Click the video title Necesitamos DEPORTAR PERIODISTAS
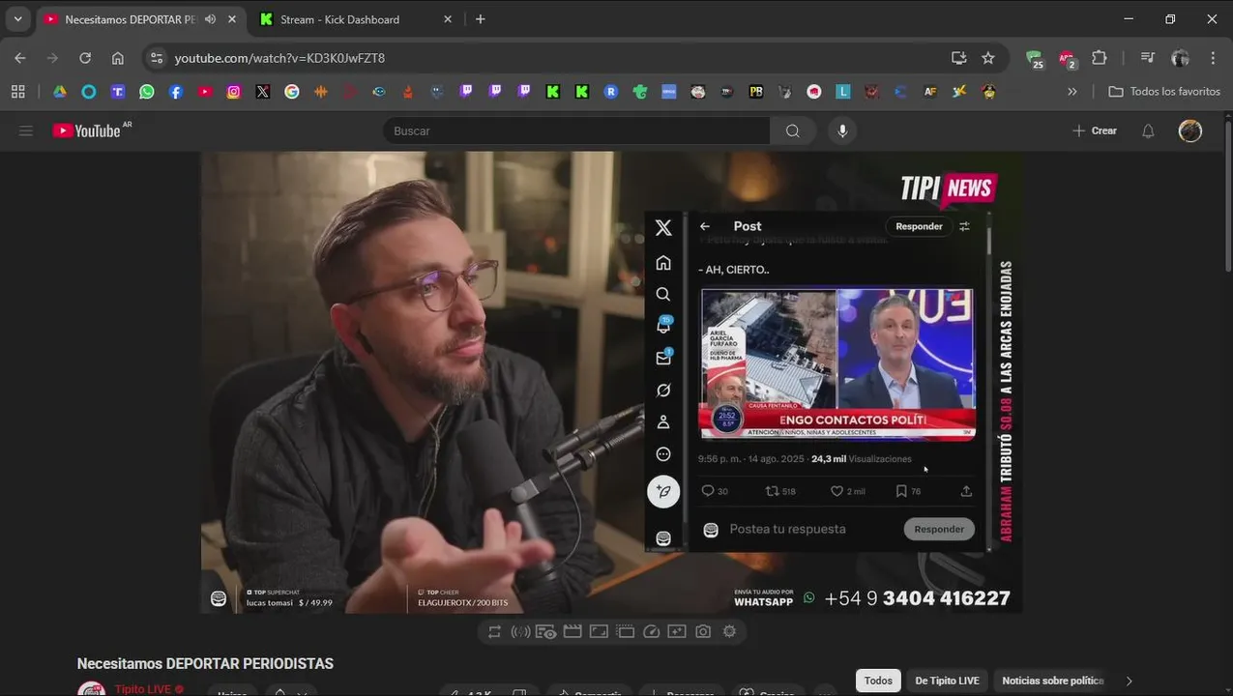Image resolution: width=1233 pixels, height=696 pixels. (205, 664)
